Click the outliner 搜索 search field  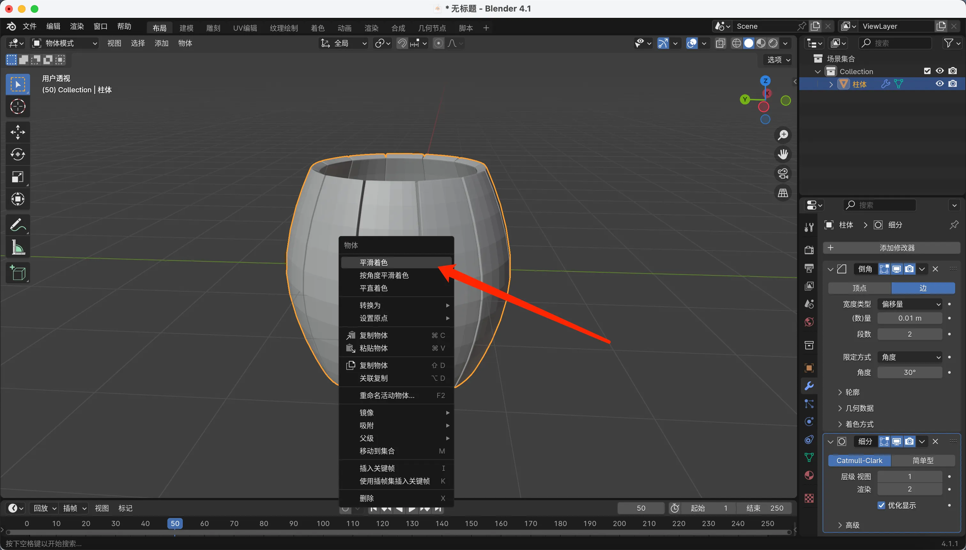[895, 43]
